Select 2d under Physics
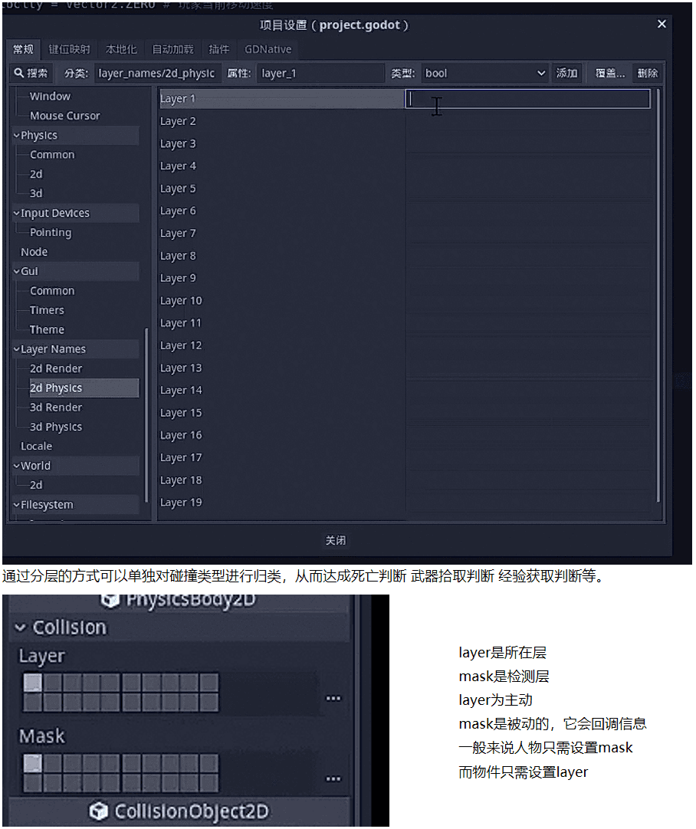This screenshot has height=829, width=696. [x=36, y=174]
